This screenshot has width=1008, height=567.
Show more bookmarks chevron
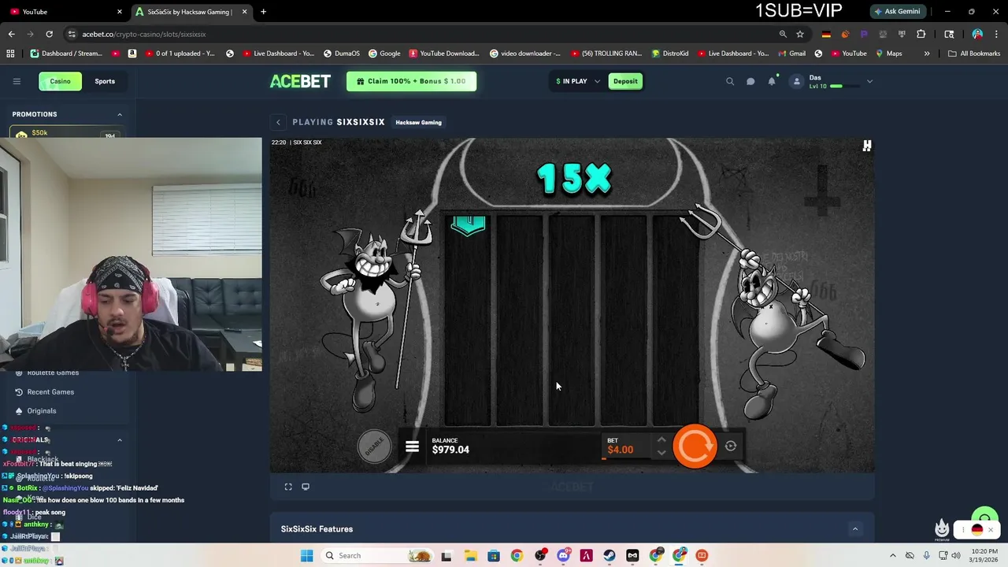[927, 54]
